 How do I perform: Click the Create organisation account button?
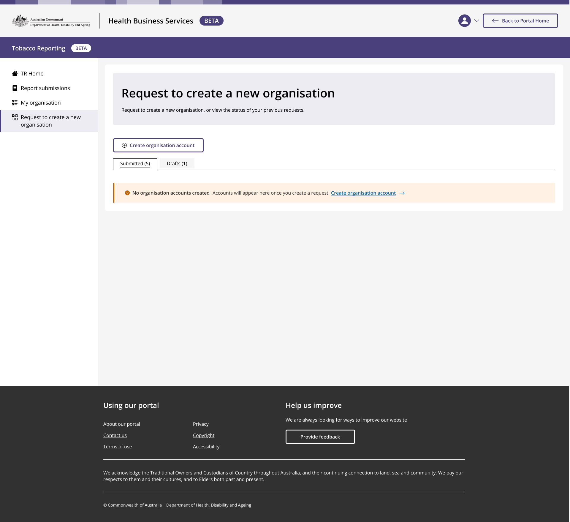158,145
